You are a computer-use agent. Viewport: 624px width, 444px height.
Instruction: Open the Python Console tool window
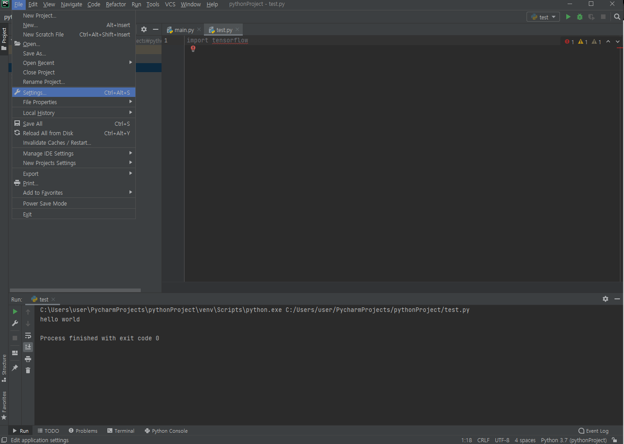click(x=166, y=431)
